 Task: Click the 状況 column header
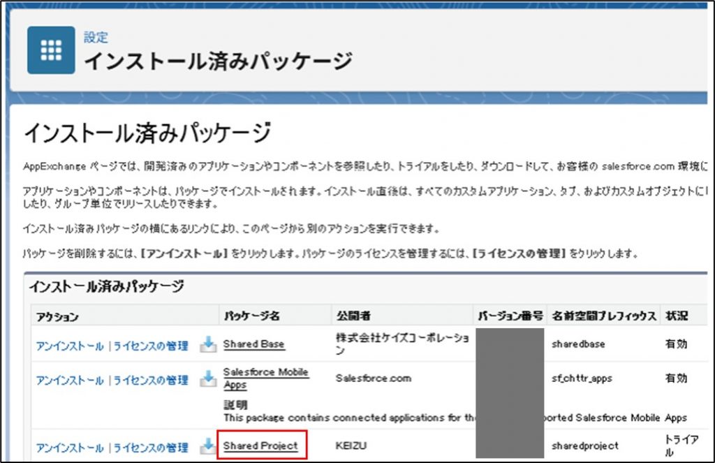click(x=675, y=316)
